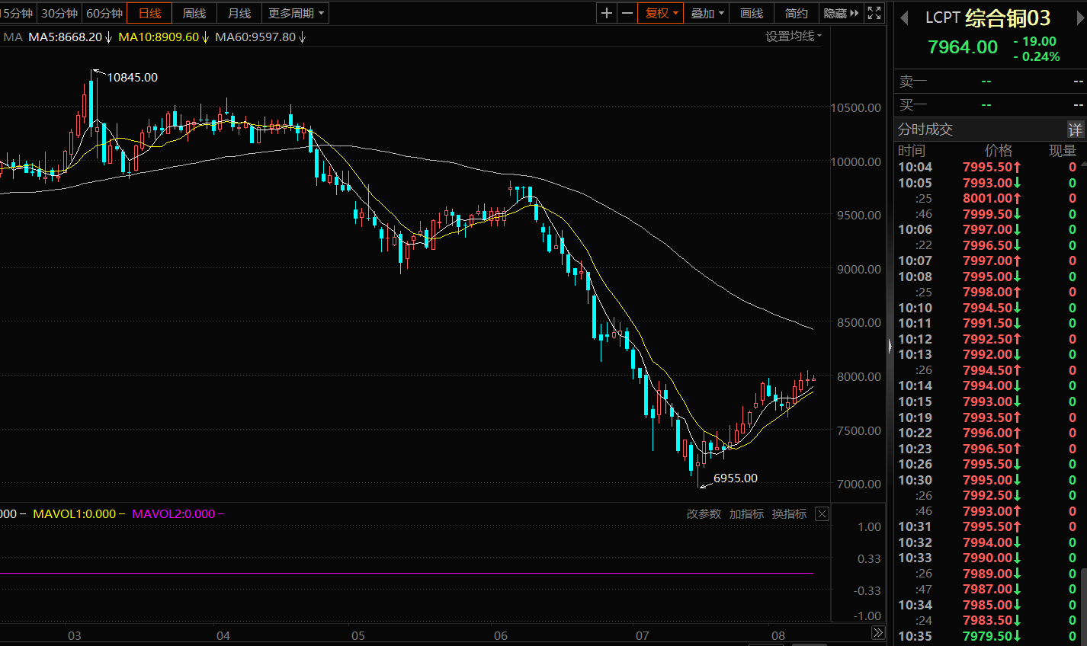Click the 6955.00 low price marker
The width and height of the screenshot is (1087, 646).
(x=735, y=478)
